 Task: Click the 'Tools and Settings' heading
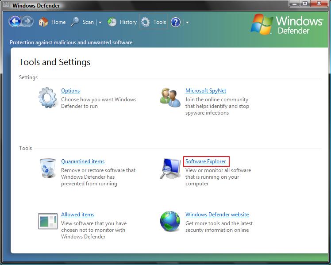tap(55, 62)
